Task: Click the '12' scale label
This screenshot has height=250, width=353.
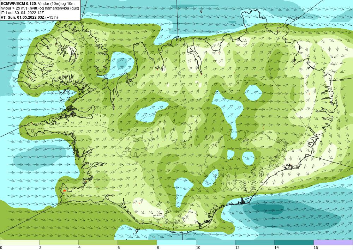Action: [x=237, y=248]
